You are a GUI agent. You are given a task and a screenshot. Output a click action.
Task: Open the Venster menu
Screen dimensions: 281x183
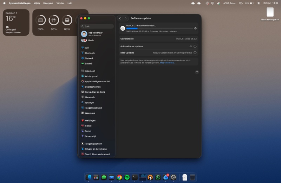[x=60, y=3]
